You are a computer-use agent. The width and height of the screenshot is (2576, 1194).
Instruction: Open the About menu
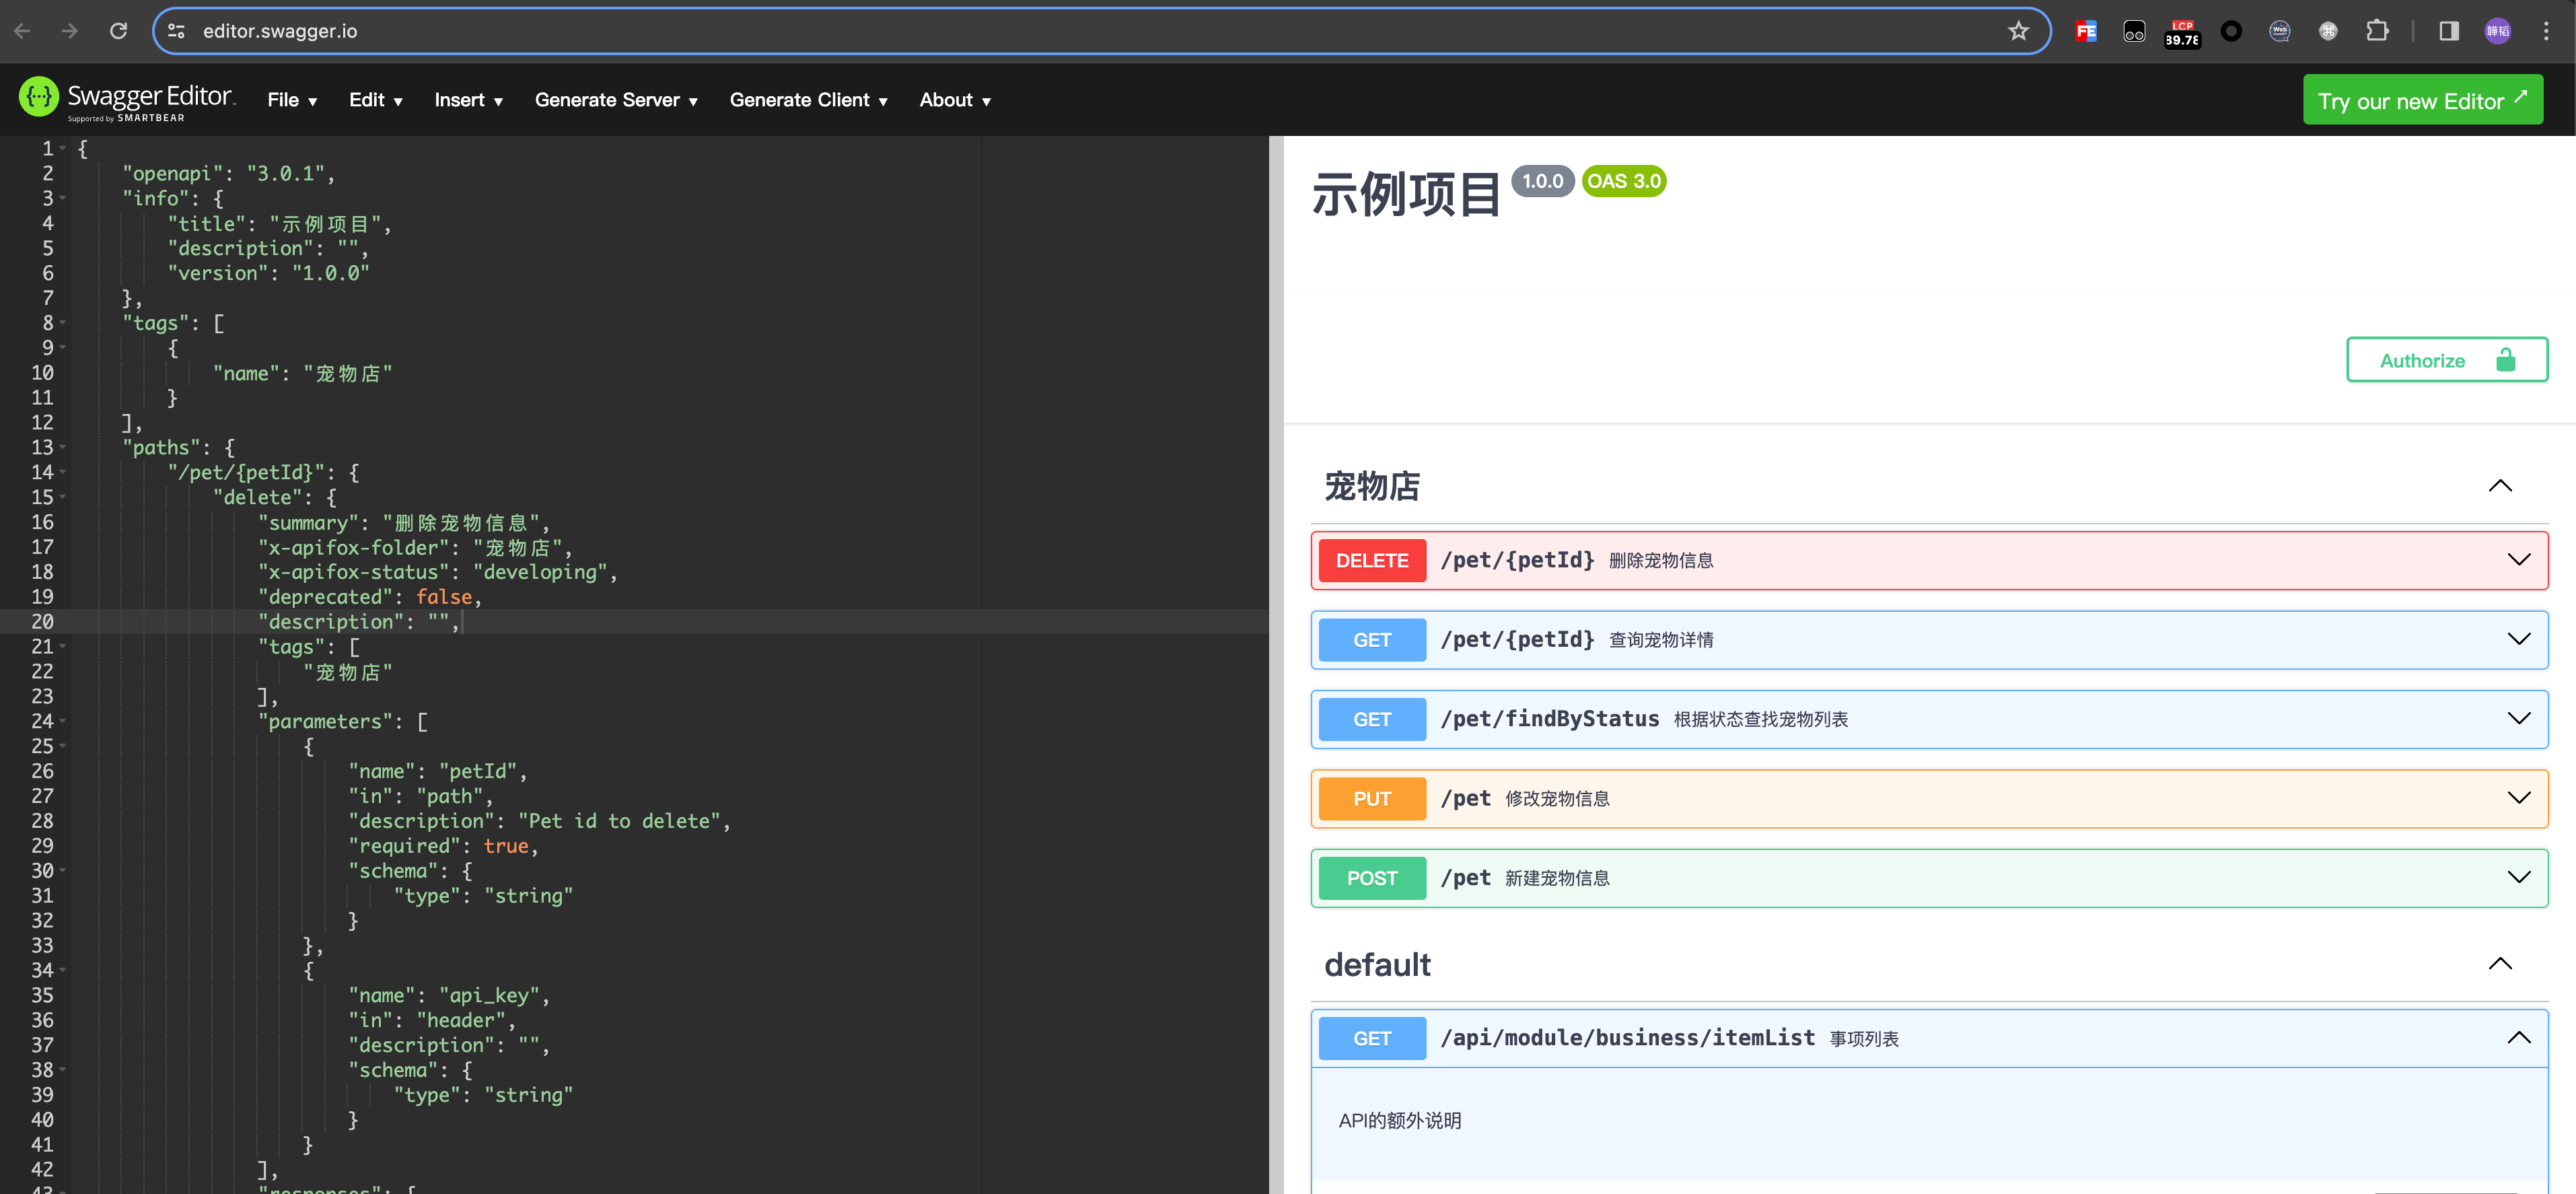pyautogui.click(x=955, y=100)
